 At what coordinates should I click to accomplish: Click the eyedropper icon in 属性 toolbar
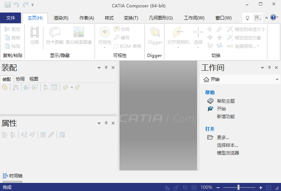pyautogui.click(x=51, y=135)
